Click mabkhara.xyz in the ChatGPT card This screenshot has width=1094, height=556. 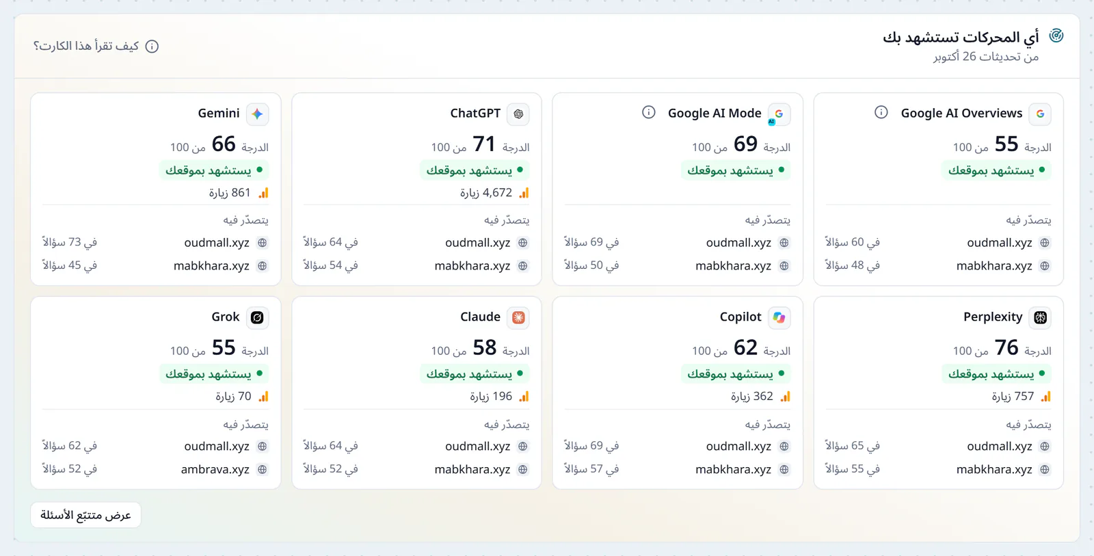[472, 266]
